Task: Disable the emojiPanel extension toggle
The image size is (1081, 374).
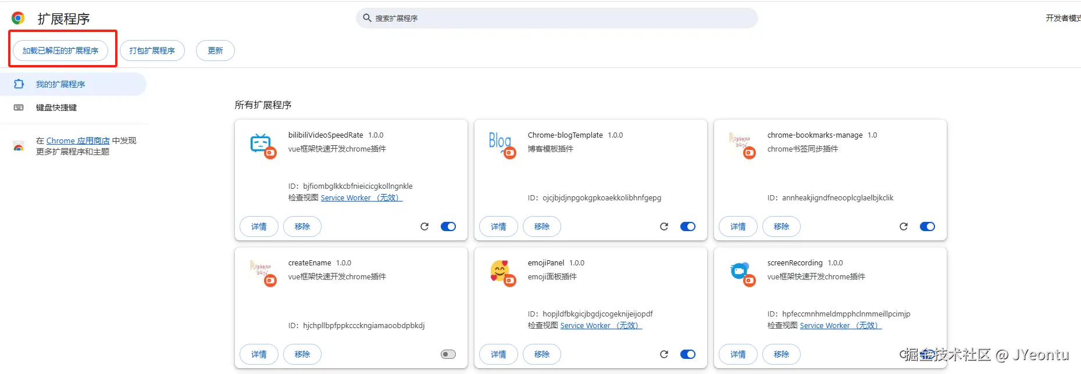Action: [x=688, y=354]
